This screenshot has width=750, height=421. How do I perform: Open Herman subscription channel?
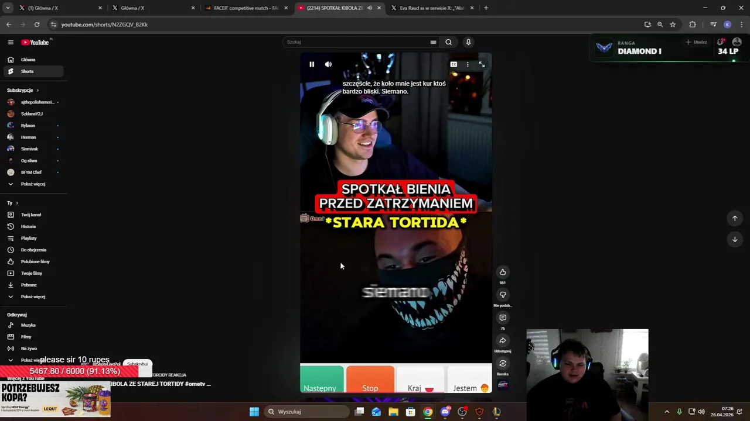[x=33, y=137]
